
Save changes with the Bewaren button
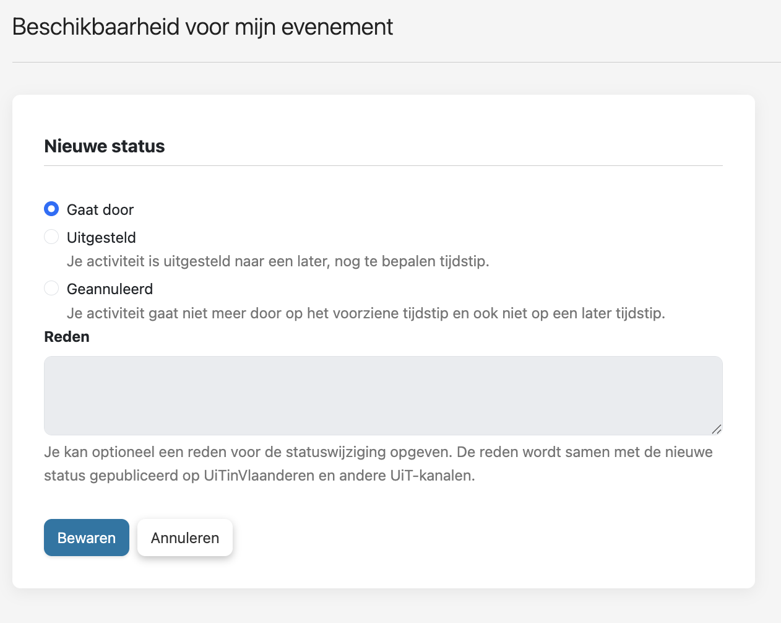click(x=87, y=538)
